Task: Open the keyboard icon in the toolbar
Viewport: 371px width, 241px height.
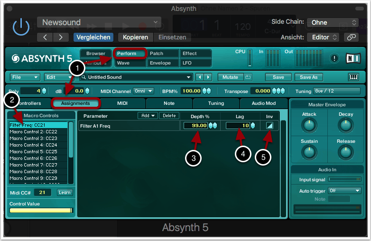Action: pyautogui.click(x=353, y=77)
